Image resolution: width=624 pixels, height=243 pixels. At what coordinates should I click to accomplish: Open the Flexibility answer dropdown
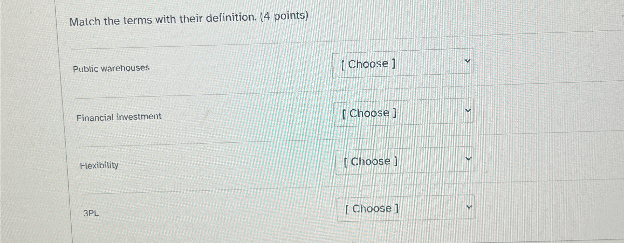coord(405,161)
